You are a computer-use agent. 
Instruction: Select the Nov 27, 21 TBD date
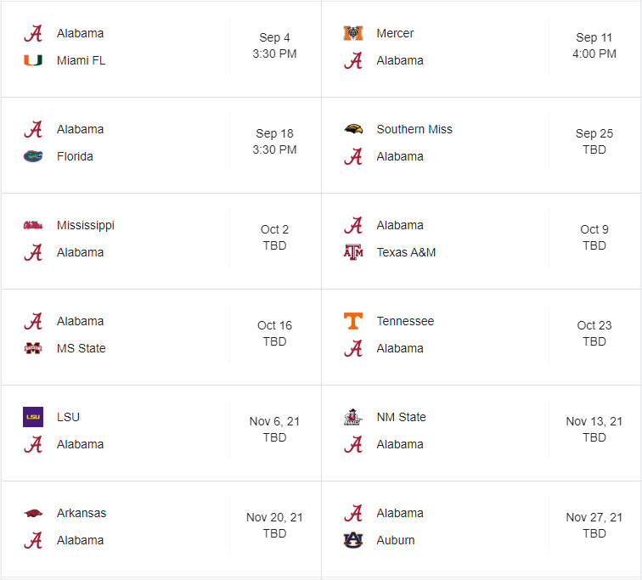(594, 526)
